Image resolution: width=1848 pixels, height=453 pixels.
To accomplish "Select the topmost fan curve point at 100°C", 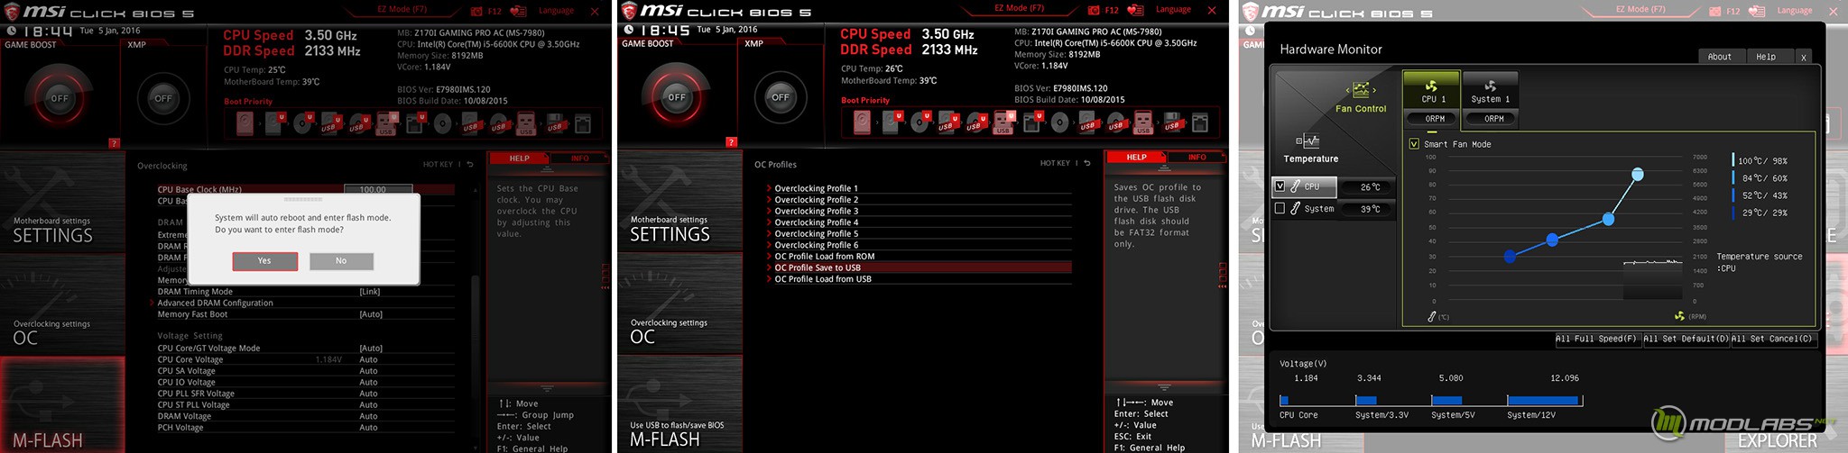I will 1638,175.
